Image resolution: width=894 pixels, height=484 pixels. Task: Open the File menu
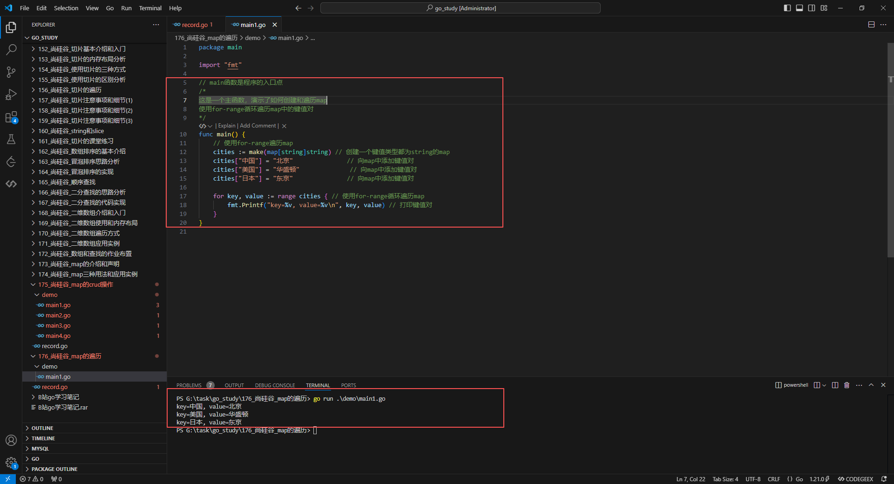tap(25, 8)
